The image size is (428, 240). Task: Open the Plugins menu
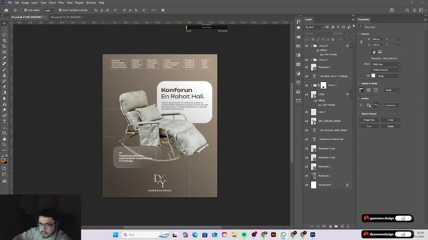(x=79, y=3)
